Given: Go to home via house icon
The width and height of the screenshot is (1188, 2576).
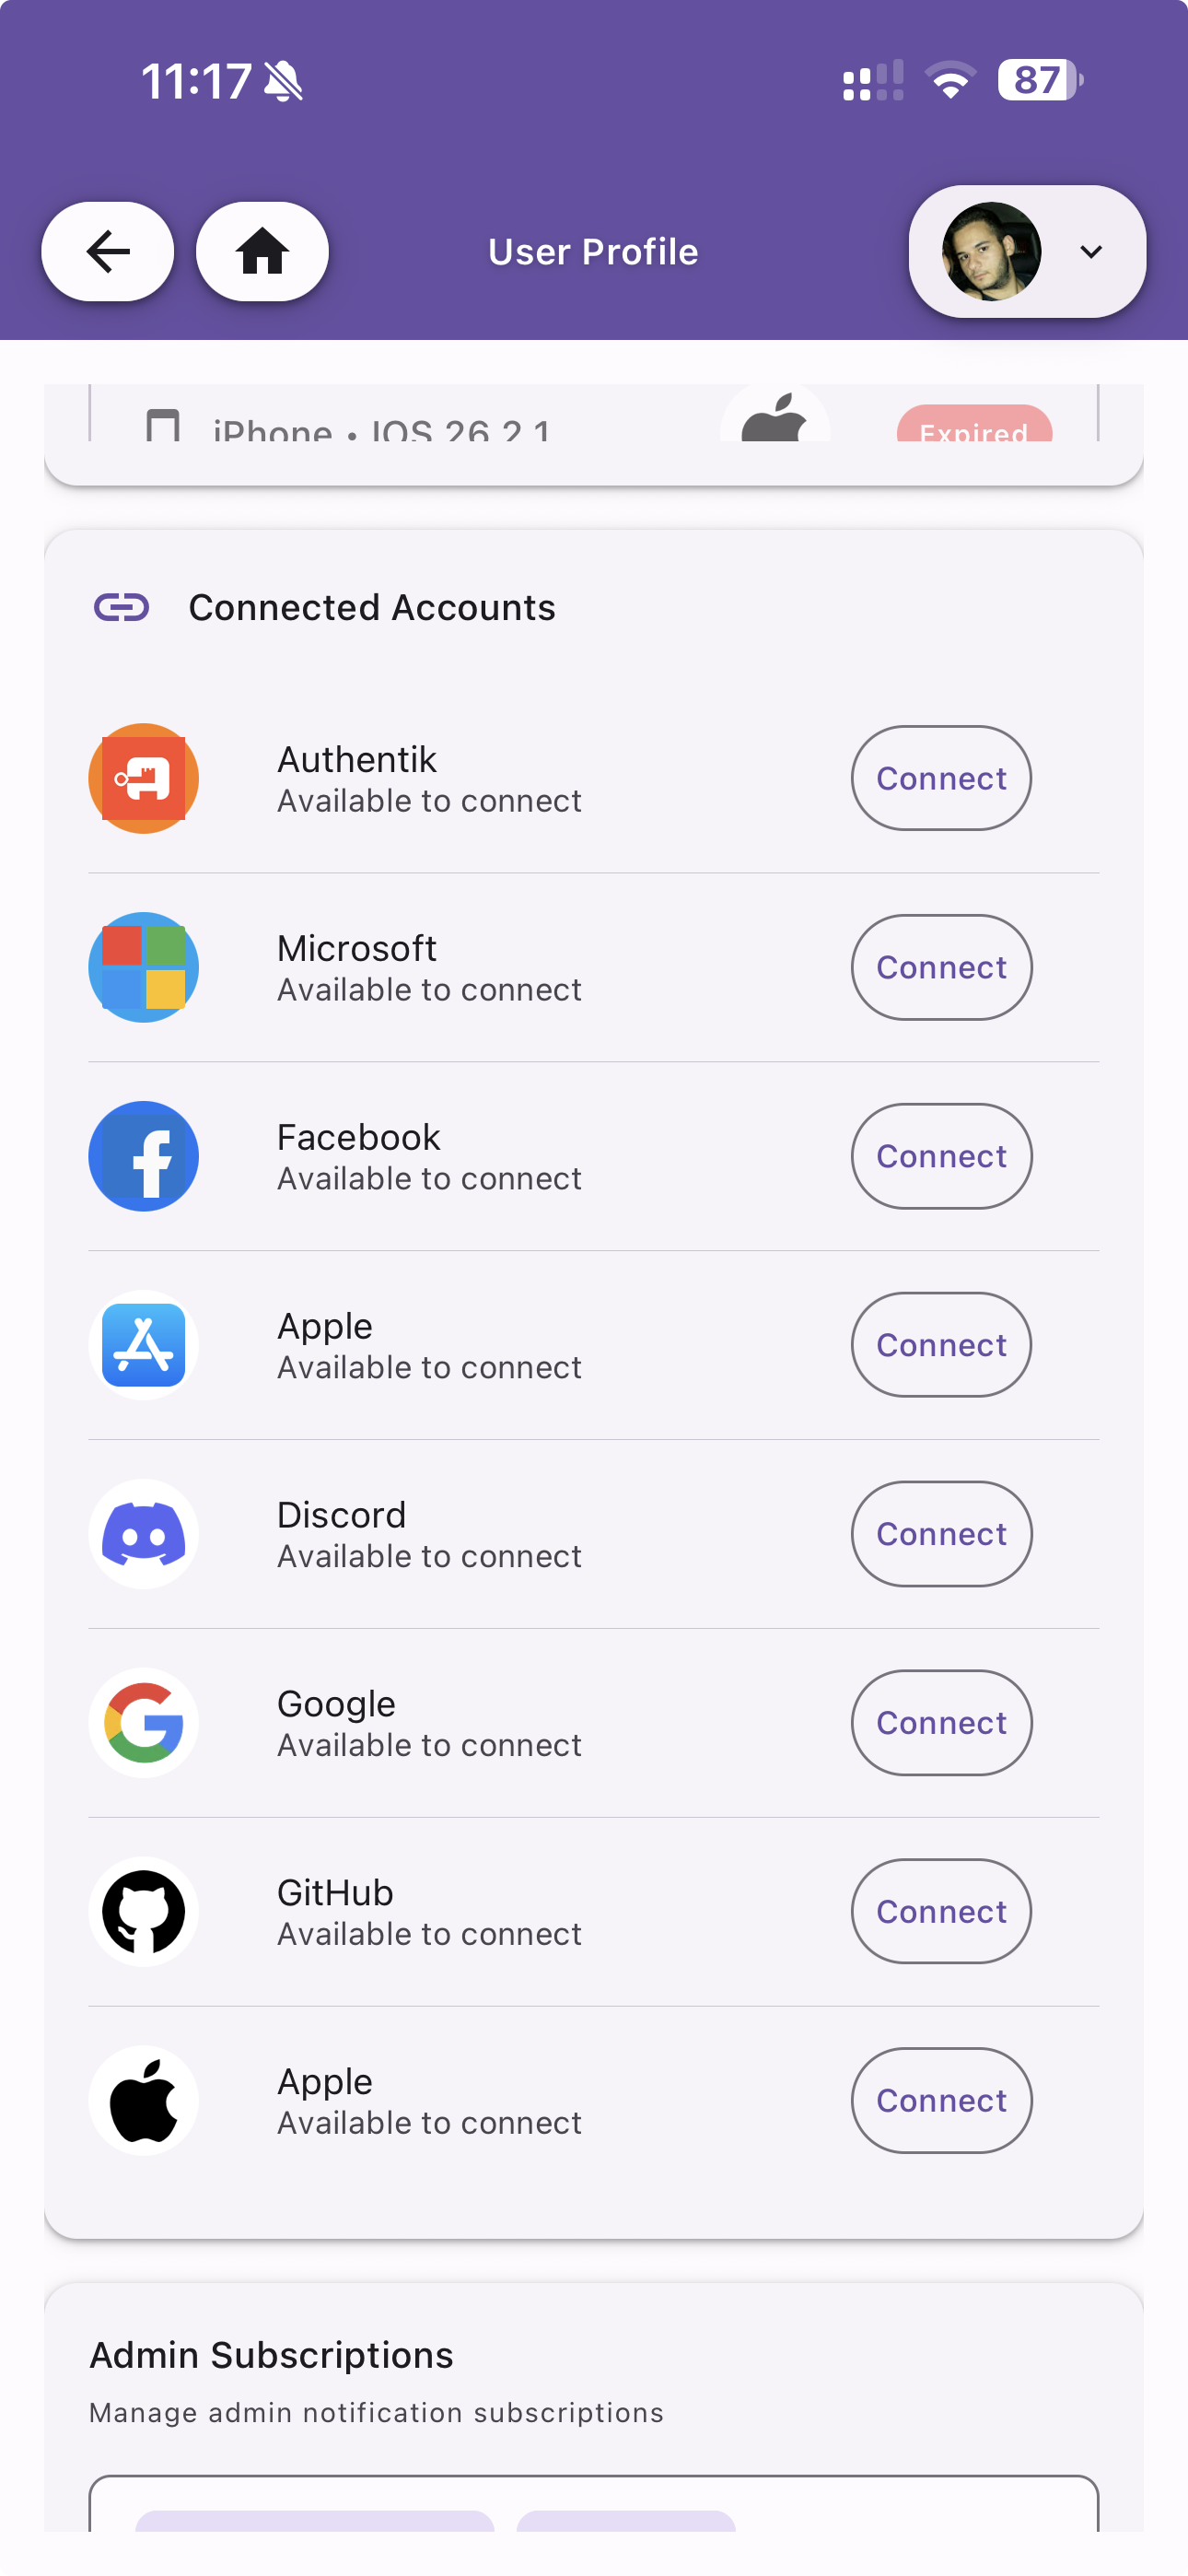Looking at the screenshot, I should (262, 251).
